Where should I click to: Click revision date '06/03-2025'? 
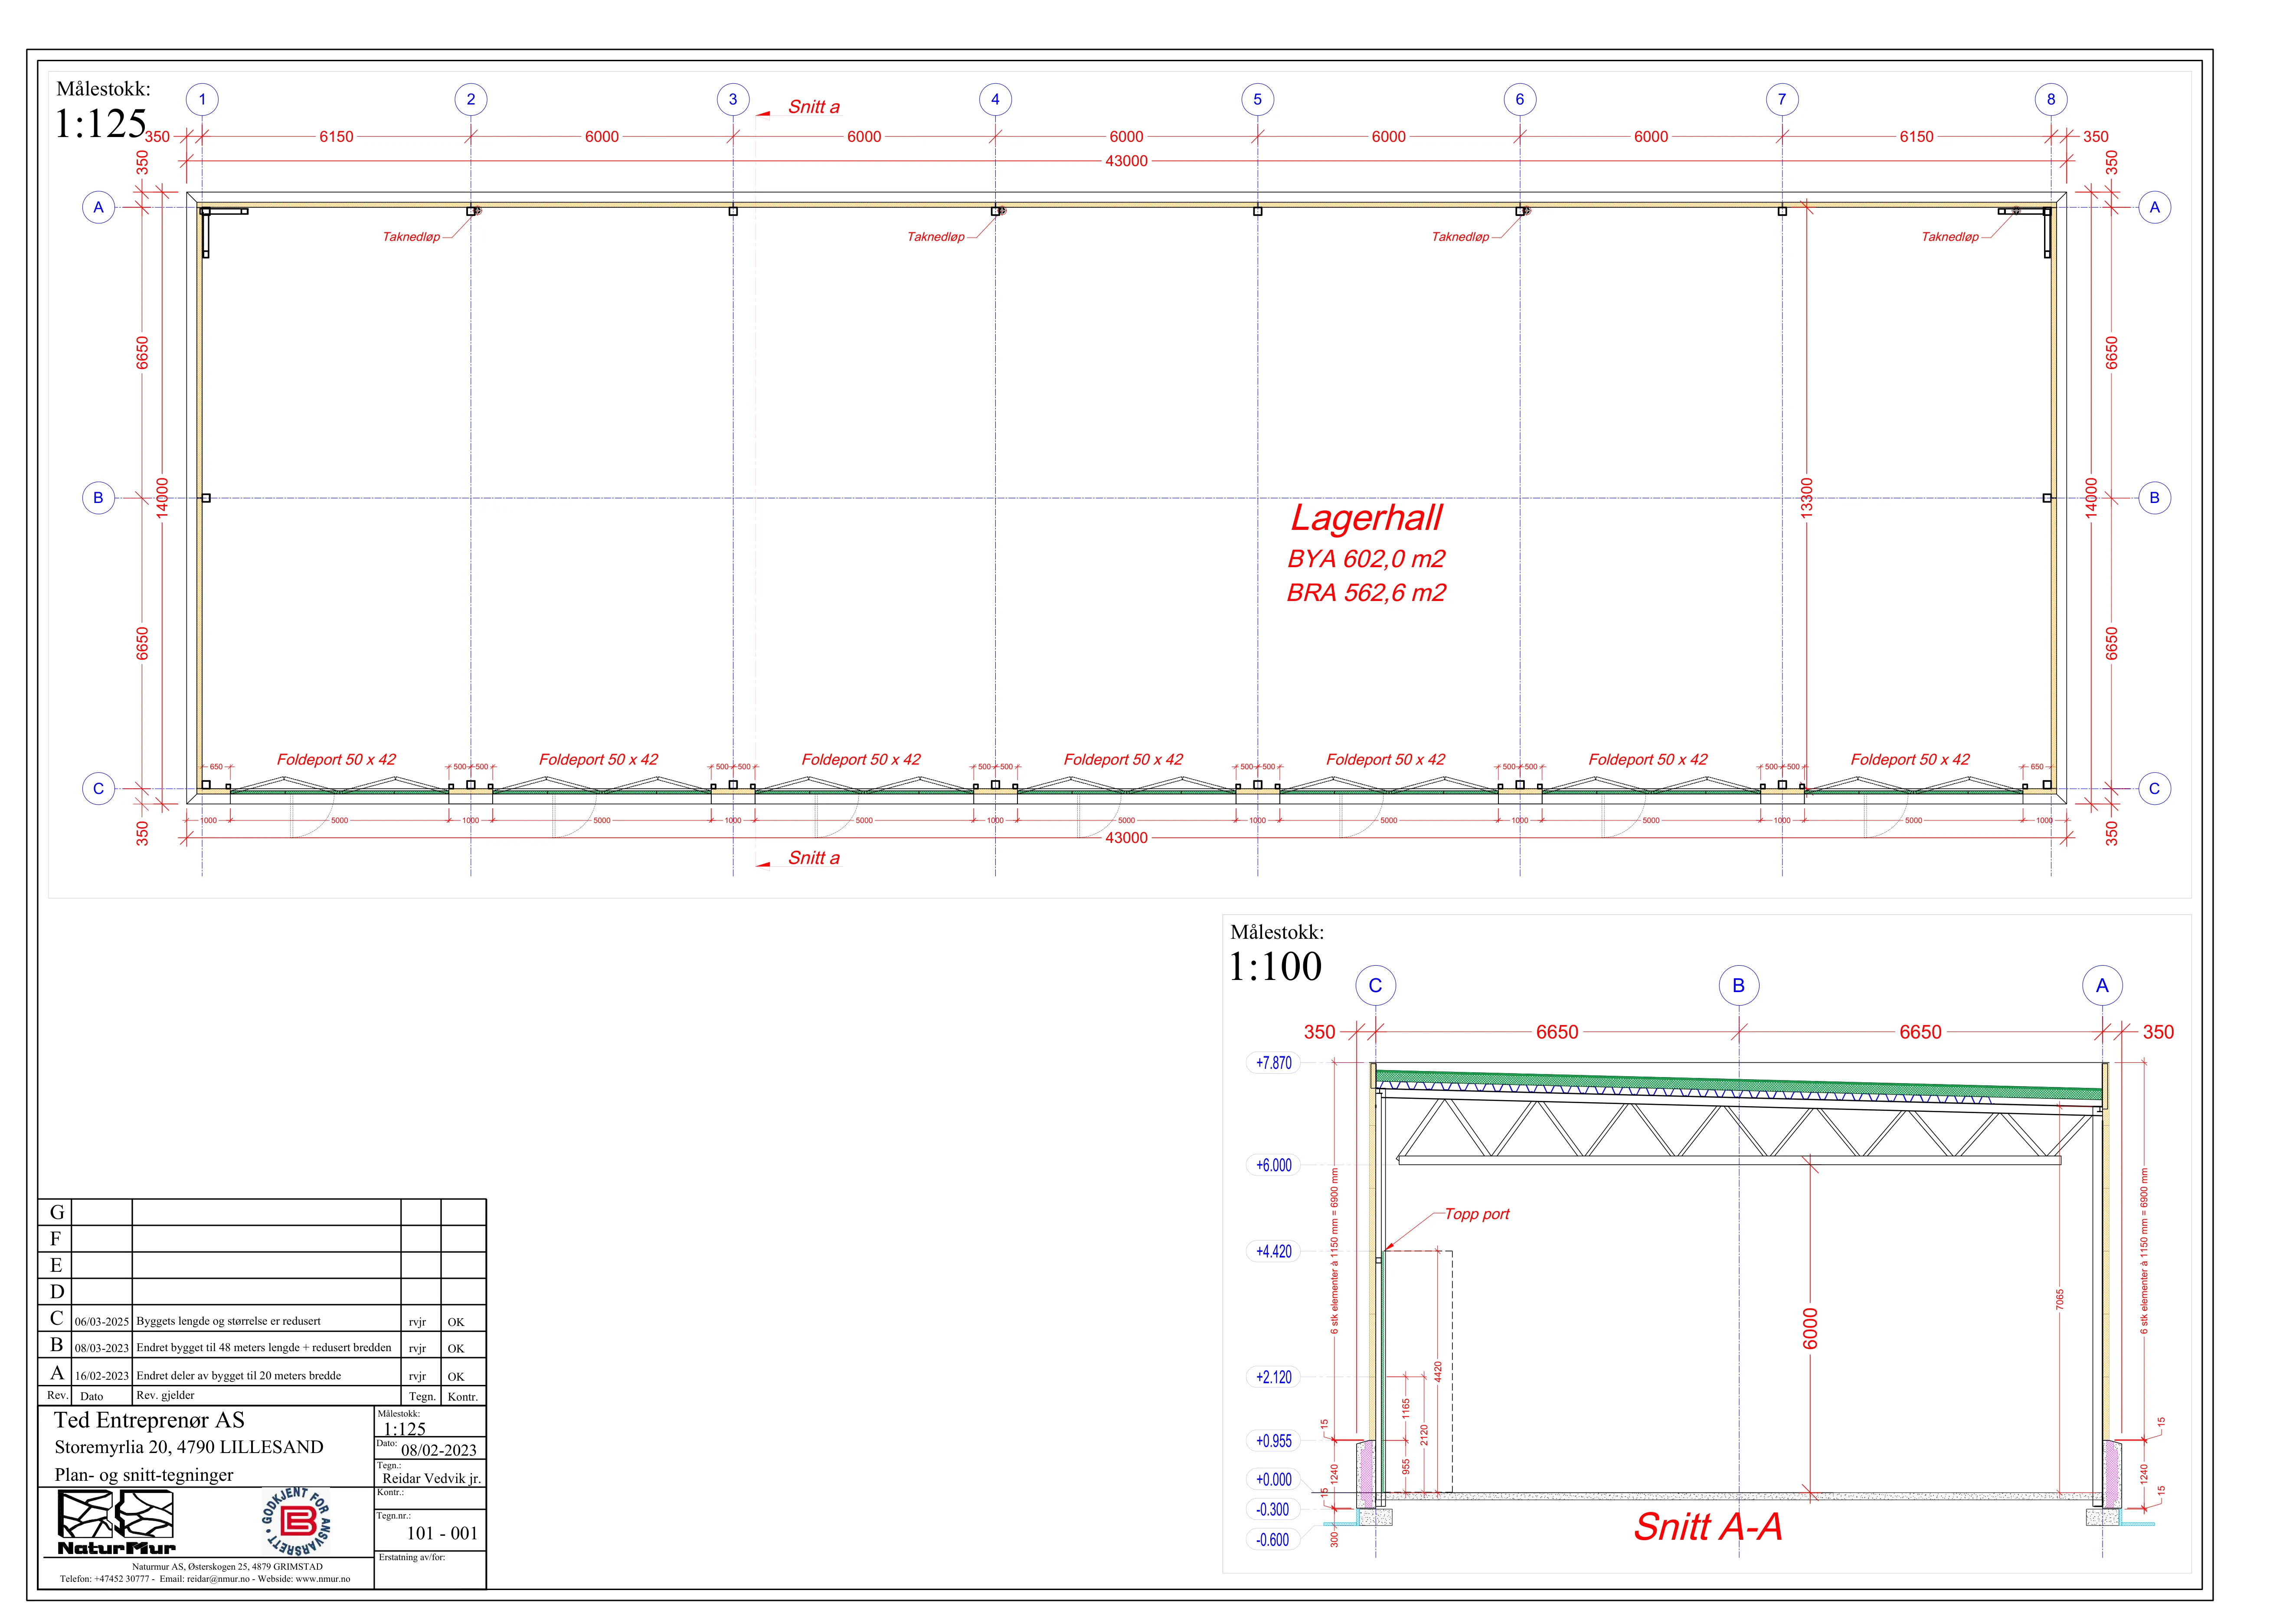point(102,1321)
